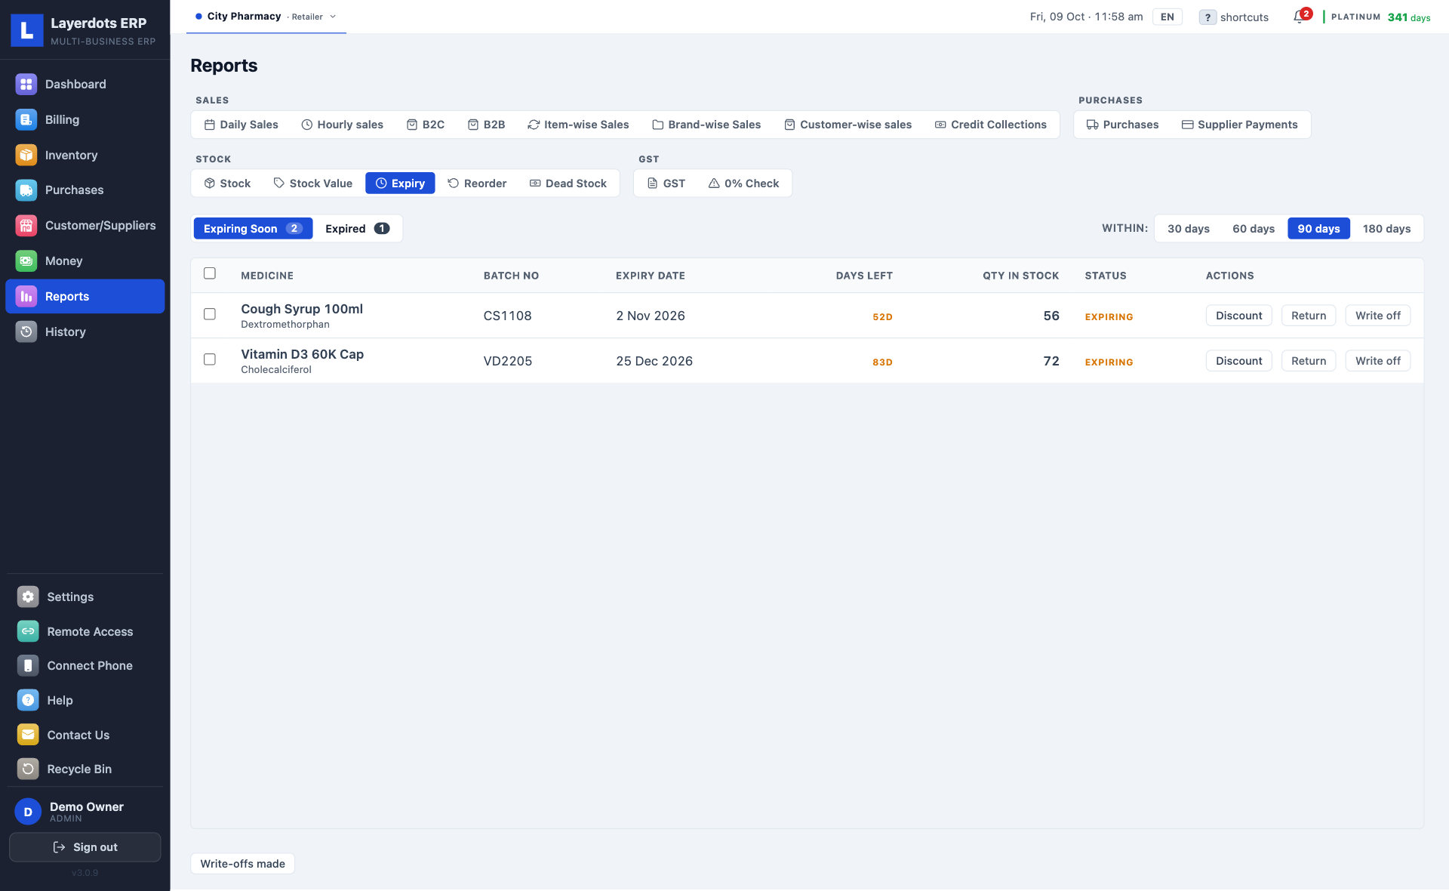Open the Stock Value report tab
This screenshot has height=891, width=1449.
pyautogui.click(x=312, y=183)
